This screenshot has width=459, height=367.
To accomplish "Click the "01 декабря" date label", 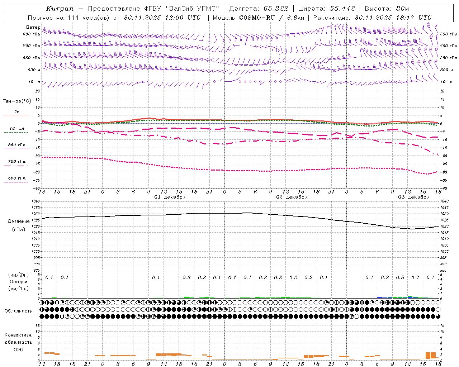I will [x=170, y=197].
